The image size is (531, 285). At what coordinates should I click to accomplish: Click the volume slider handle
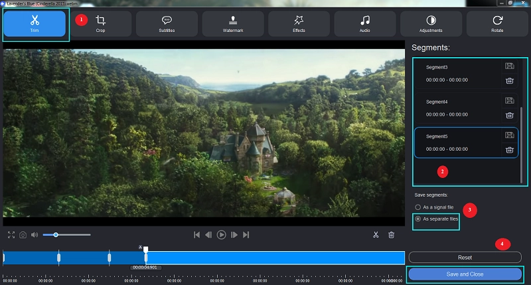[x=56, y=235]
